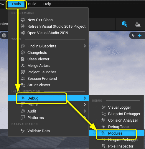Click the Struct Viewer icon

pos(23,85)
